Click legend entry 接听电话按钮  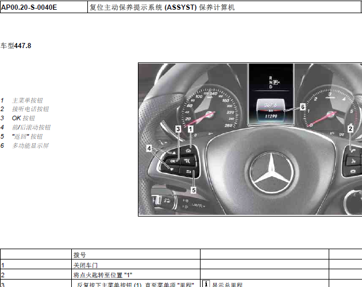pyautogui.click(x=30, y=109)
